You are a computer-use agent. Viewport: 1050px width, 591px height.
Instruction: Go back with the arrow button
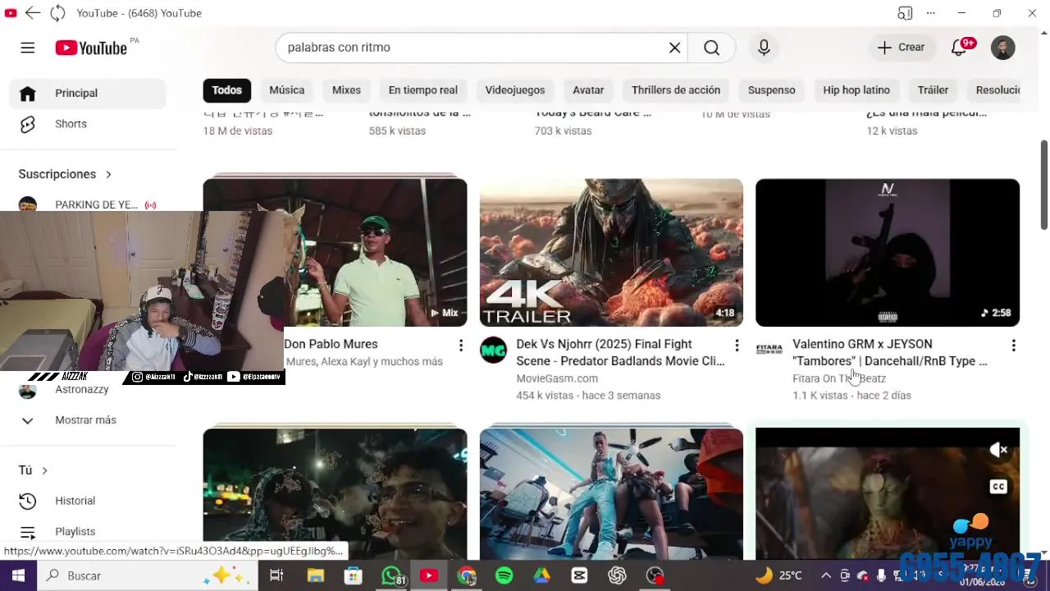coord(33,13)
